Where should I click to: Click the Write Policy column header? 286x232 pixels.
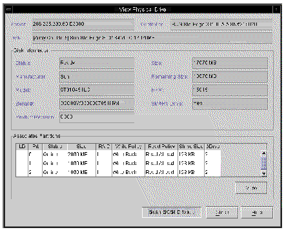128,147
